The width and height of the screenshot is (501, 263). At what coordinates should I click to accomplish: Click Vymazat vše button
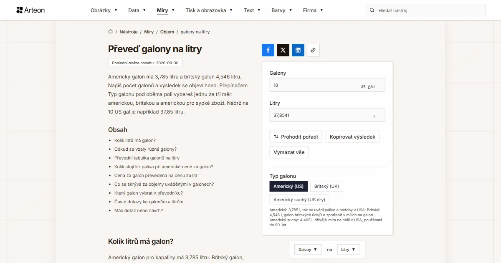pyautogui.click(x=289, y=152)
